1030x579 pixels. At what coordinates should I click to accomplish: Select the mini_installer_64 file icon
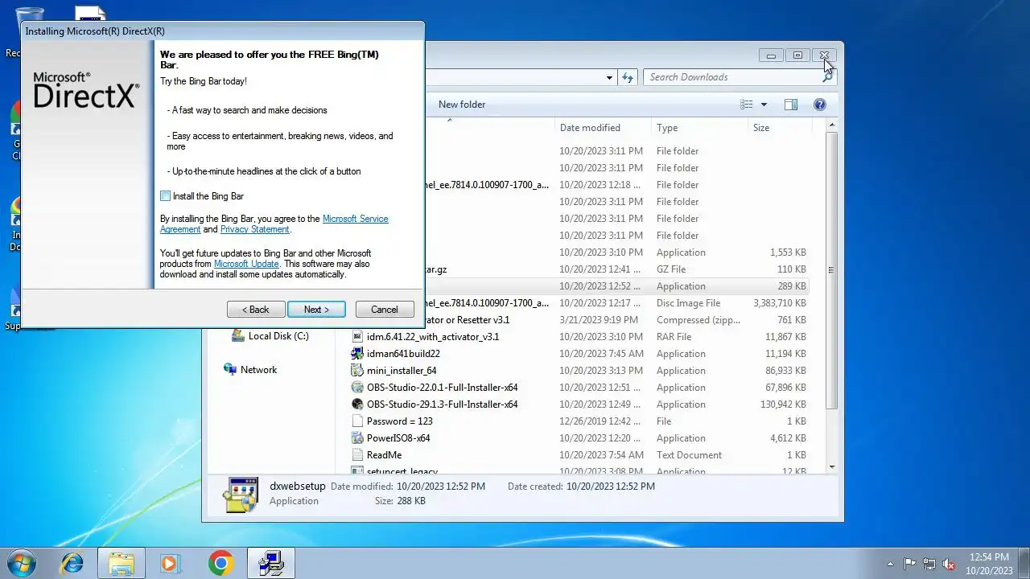coord(358,371)
